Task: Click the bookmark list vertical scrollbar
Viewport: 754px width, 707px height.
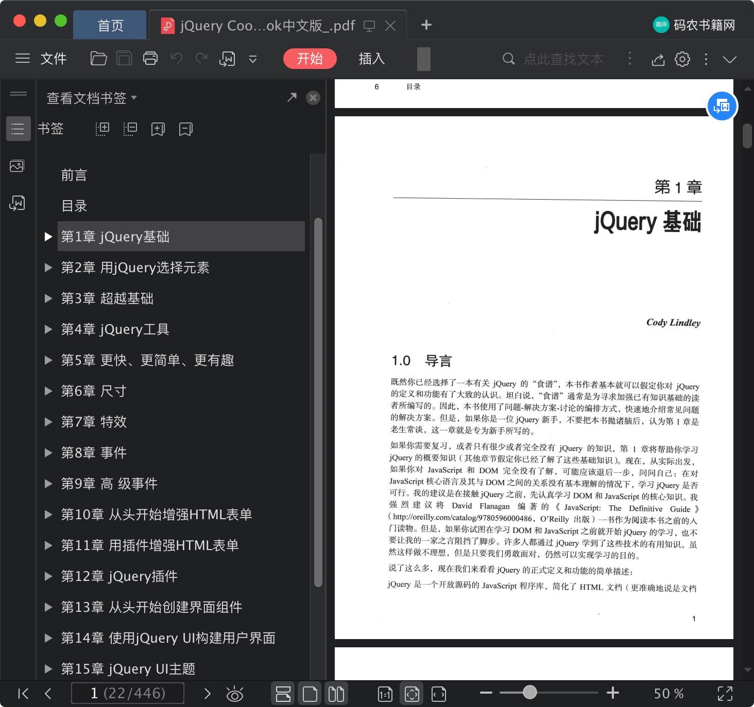Action: tap(318, 402)
